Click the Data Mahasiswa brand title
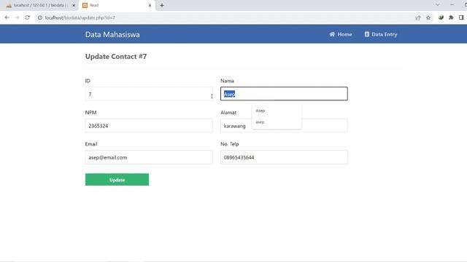467x262 pixels. tap(112, 34)
